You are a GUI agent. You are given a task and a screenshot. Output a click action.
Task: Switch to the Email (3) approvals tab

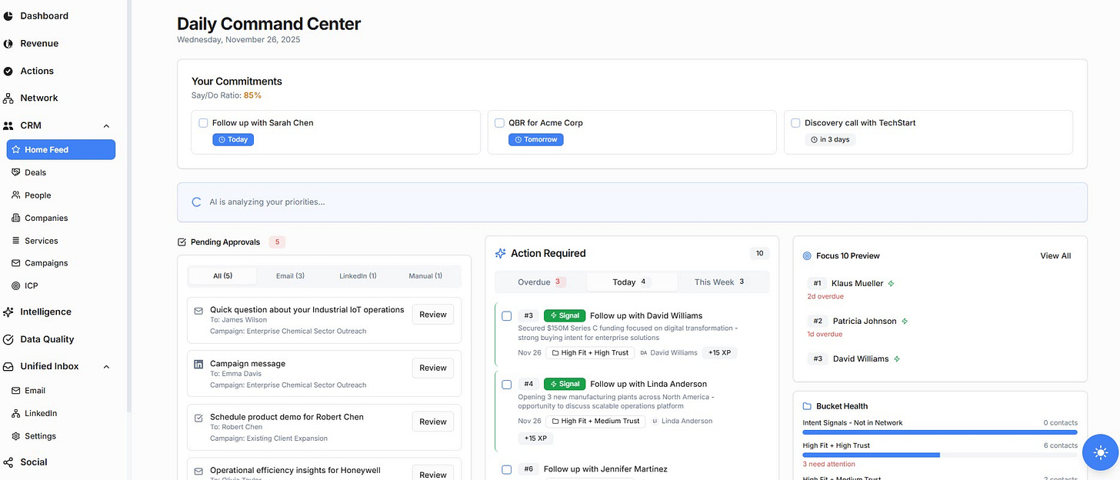click(290, 275)
